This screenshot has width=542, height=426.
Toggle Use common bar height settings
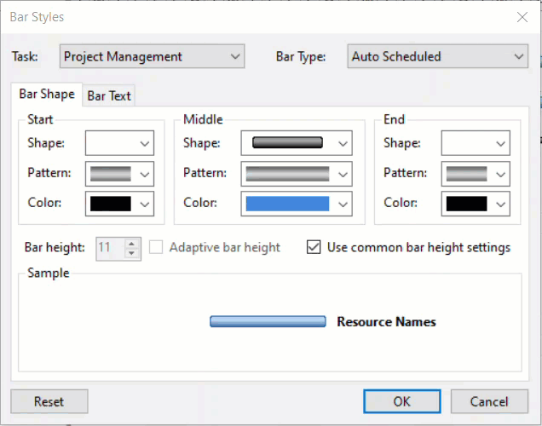coord(314,248)
